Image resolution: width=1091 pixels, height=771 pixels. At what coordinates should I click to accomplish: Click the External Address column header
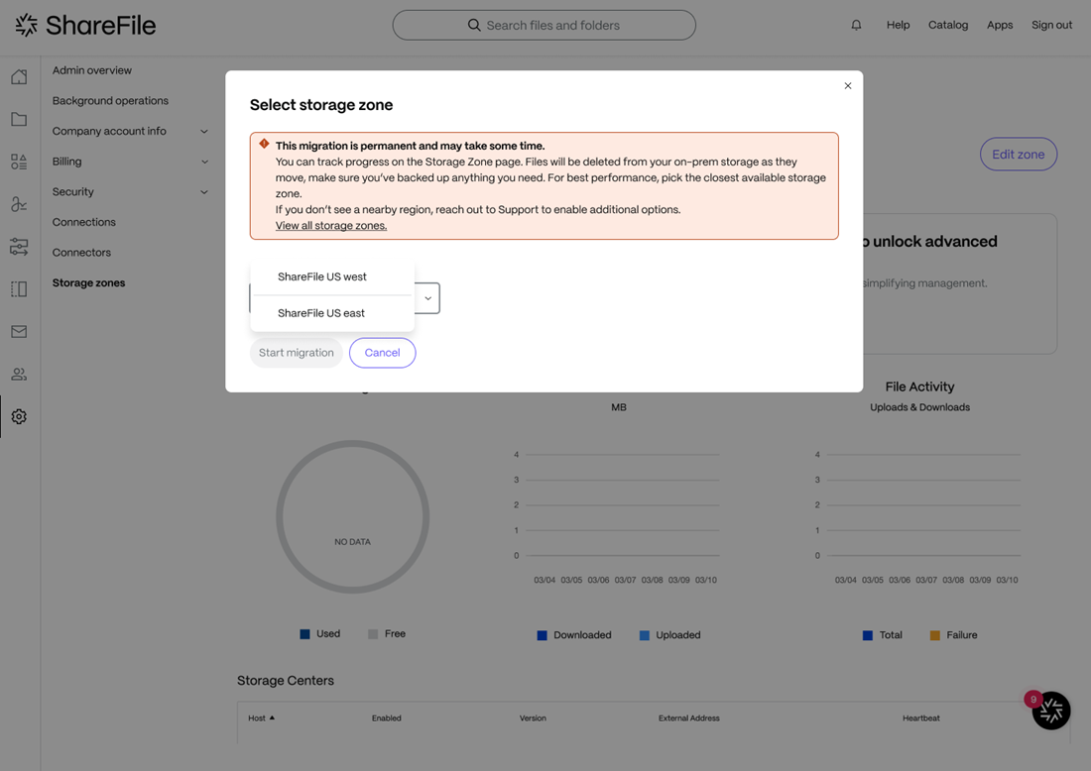689,718
